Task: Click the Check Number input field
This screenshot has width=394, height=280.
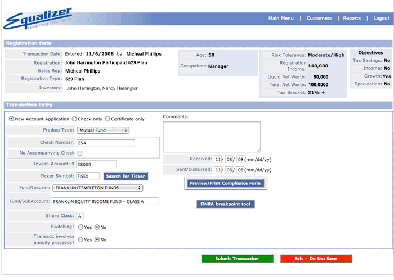Action: pyautogui.click(x=106, y=143)
